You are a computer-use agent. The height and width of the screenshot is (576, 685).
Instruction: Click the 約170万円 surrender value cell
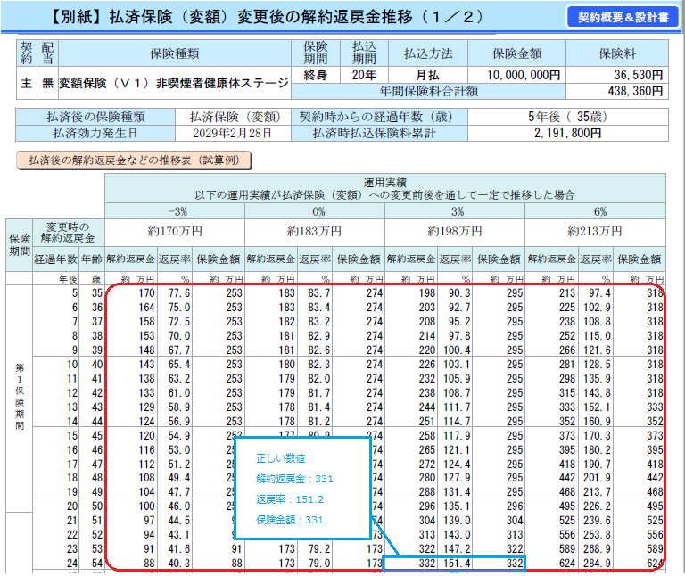click(x=174, y=231)
